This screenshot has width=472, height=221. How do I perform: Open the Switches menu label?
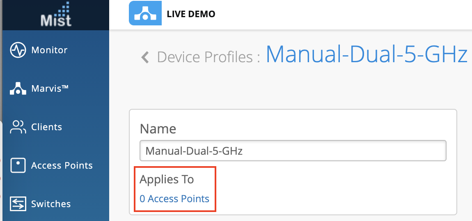tap(51, 204)
